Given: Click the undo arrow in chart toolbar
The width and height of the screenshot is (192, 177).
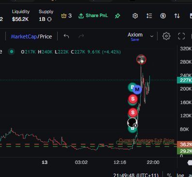Looking at the screenshot, I should click(x=66, y=36).
